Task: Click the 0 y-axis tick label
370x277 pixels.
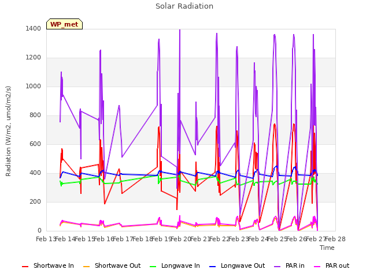Action: [x=39, y=231]
